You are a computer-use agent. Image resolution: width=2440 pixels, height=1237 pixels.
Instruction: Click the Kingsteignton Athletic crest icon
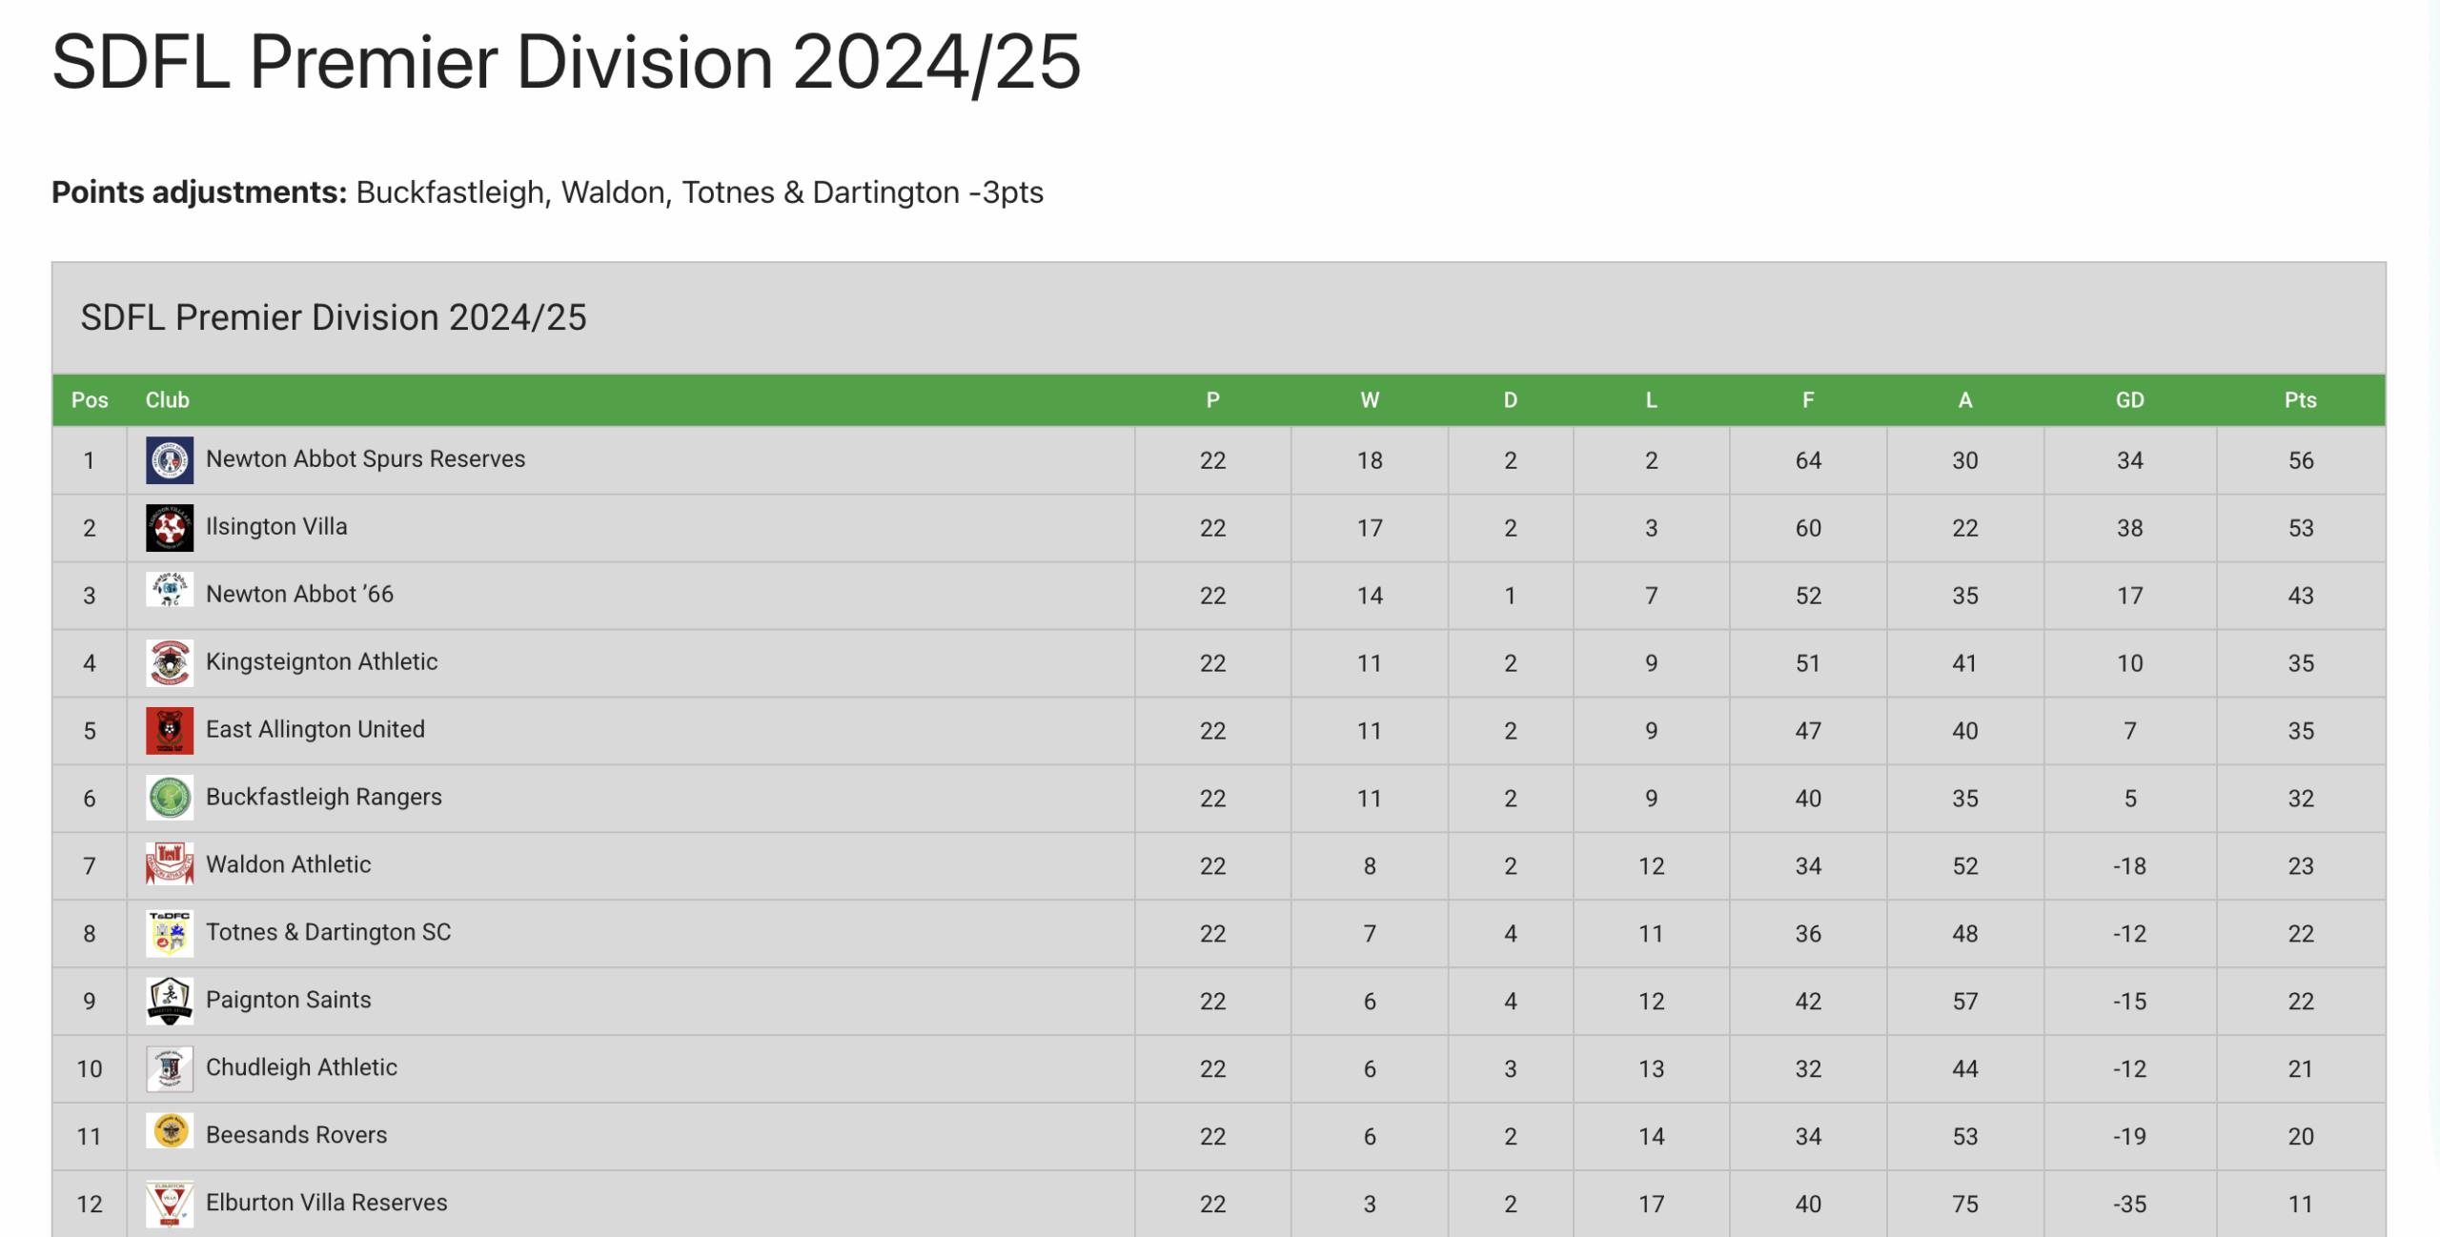[x=170, y=663]
